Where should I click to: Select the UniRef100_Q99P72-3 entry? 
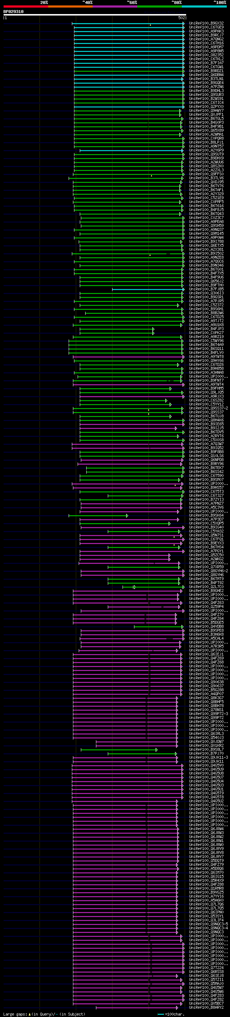click(x=208, y=714)
